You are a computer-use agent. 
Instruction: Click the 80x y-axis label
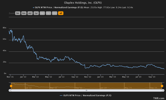click(4, 28)
